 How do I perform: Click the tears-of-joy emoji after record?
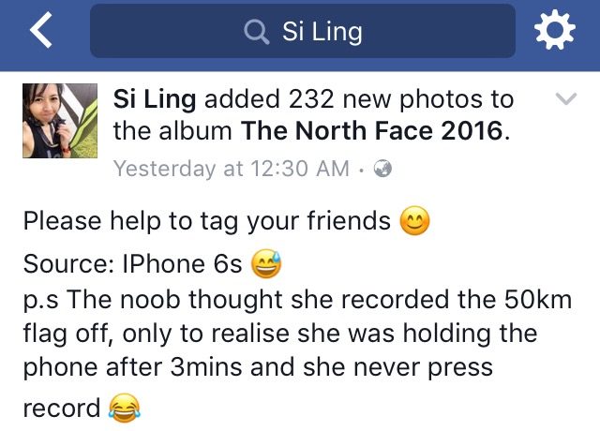pyautogui.click(x=125, y=408)
